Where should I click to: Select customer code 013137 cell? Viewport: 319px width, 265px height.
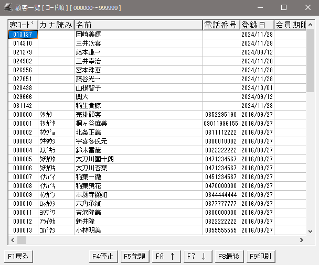coord(23,35)
